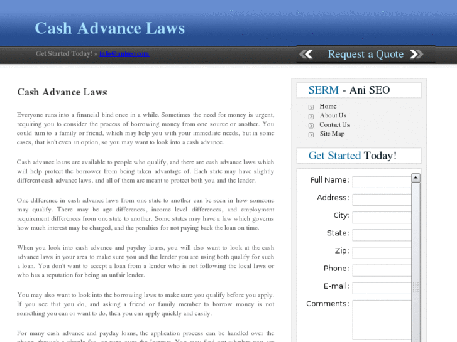
Task: Focus the Address input field
Action: (x=382, y=200)
